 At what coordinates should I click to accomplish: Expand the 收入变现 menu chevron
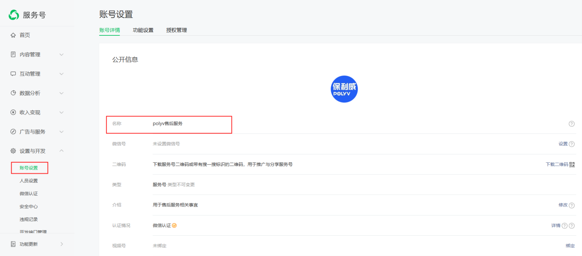[x=61, y=112]
